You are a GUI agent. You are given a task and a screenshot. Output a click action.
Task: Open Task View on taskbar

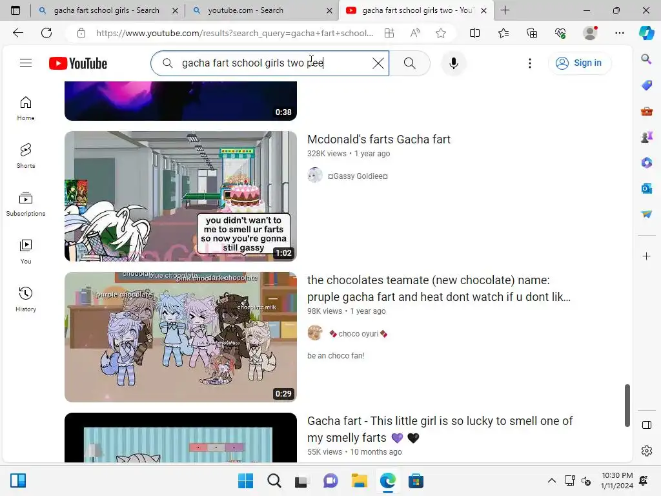(x=301, y=480)
